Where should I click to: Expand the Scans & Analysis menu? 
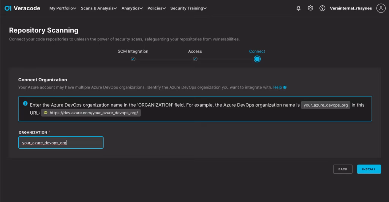pyautogui.click(x=99, y=8)
